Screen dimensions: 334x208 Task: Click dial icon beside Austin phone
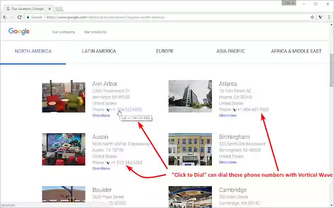coord(108,163)
